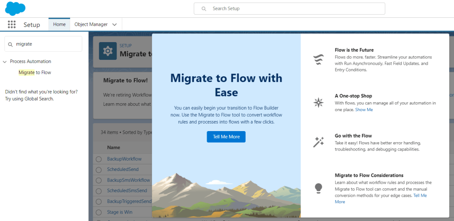The width and height of the screenshot is (454, 221).
Task: Click the Quick Find magnifier icon
Action: (x=11, y=44)
